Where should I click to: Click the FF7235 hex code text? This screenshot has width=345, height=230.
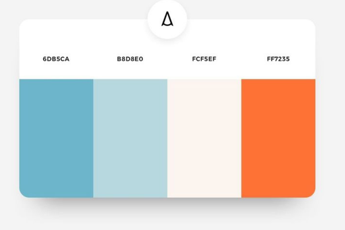[x=278, y=59]
